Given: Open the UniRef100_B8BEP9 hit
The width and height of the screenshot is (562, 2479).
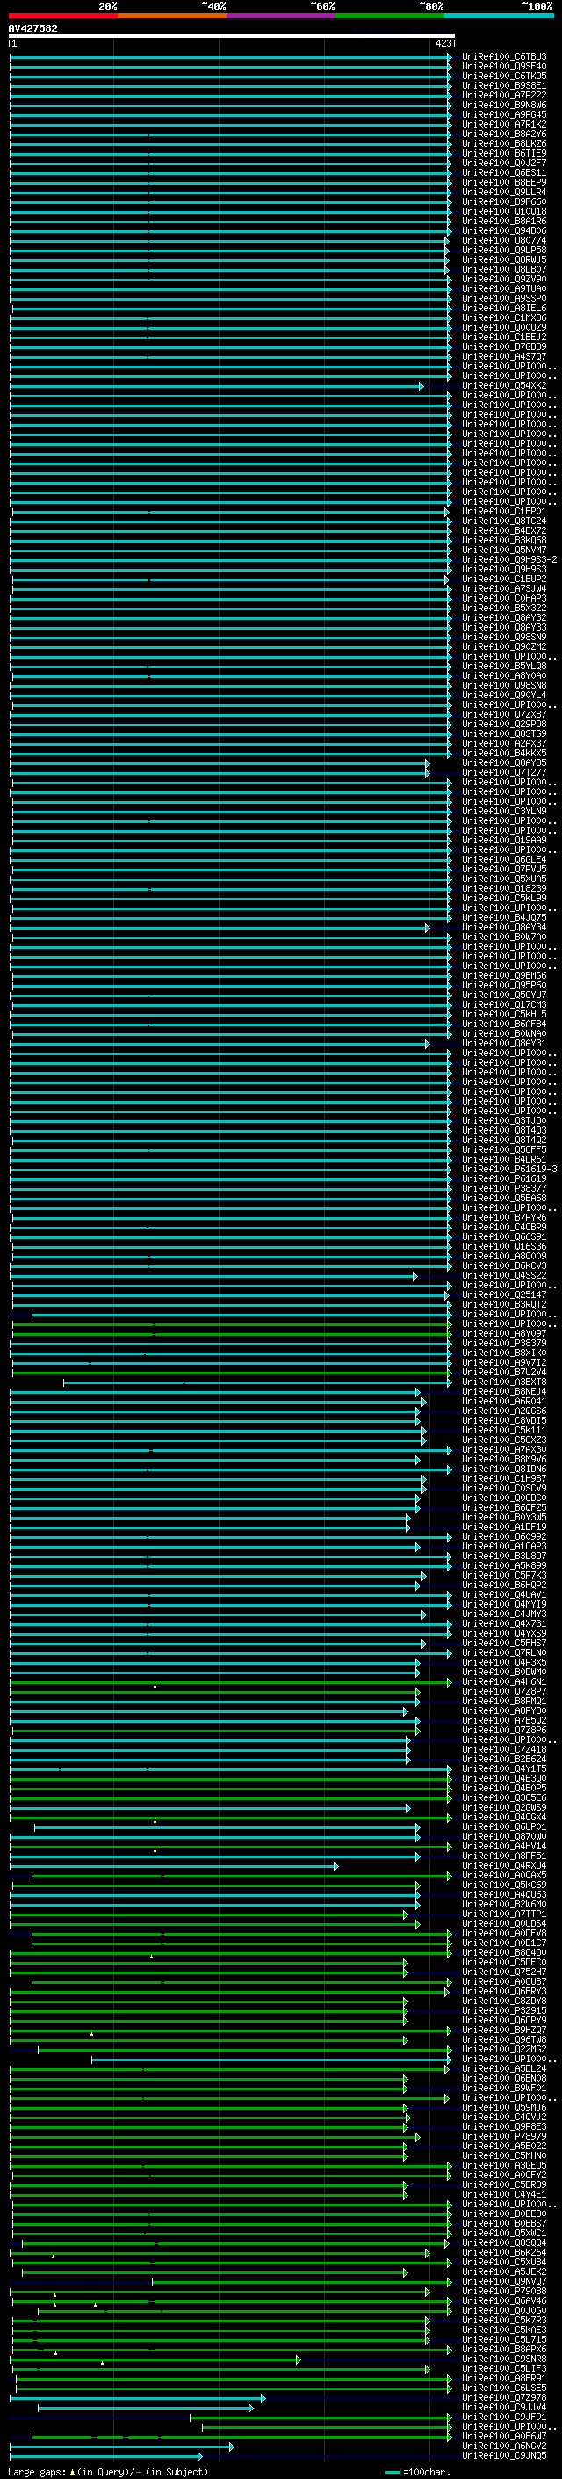Looking at the screenshot, I should tap(504, 183).
